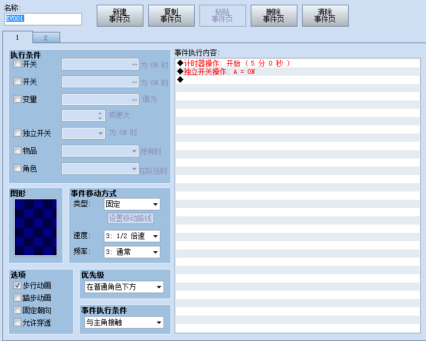Select the 独立开关操作: A = ON line
This screenshot has width=426, height=341.
(298, 72)
